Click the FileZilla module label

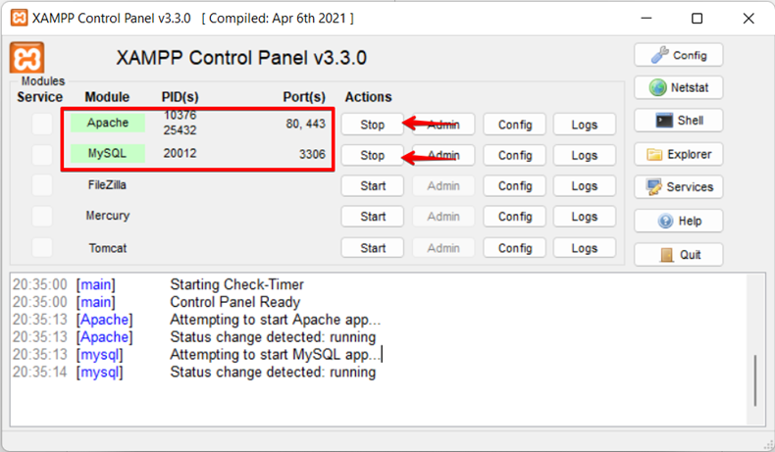click(107, 184)
